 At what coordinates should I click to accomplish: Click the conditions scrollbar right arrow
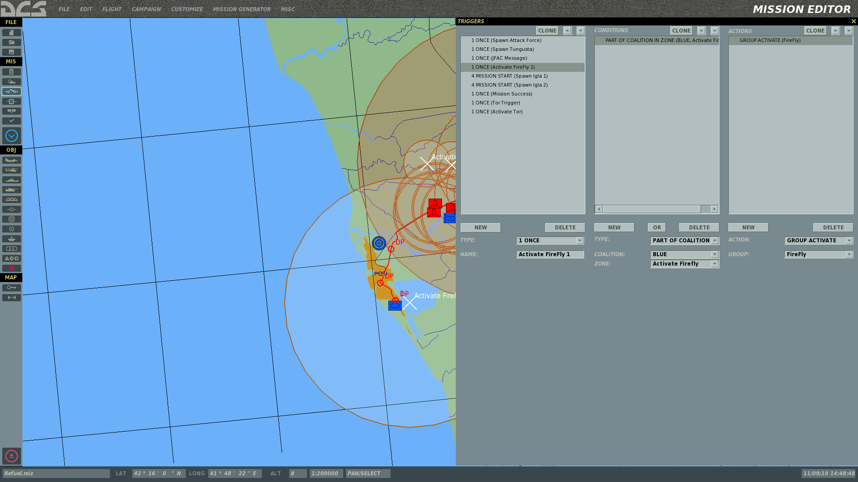[x=714, y=209]
